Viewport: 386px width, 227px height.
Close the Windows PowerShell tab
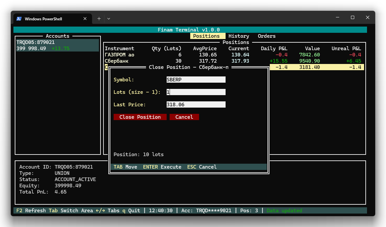(85, 19)
